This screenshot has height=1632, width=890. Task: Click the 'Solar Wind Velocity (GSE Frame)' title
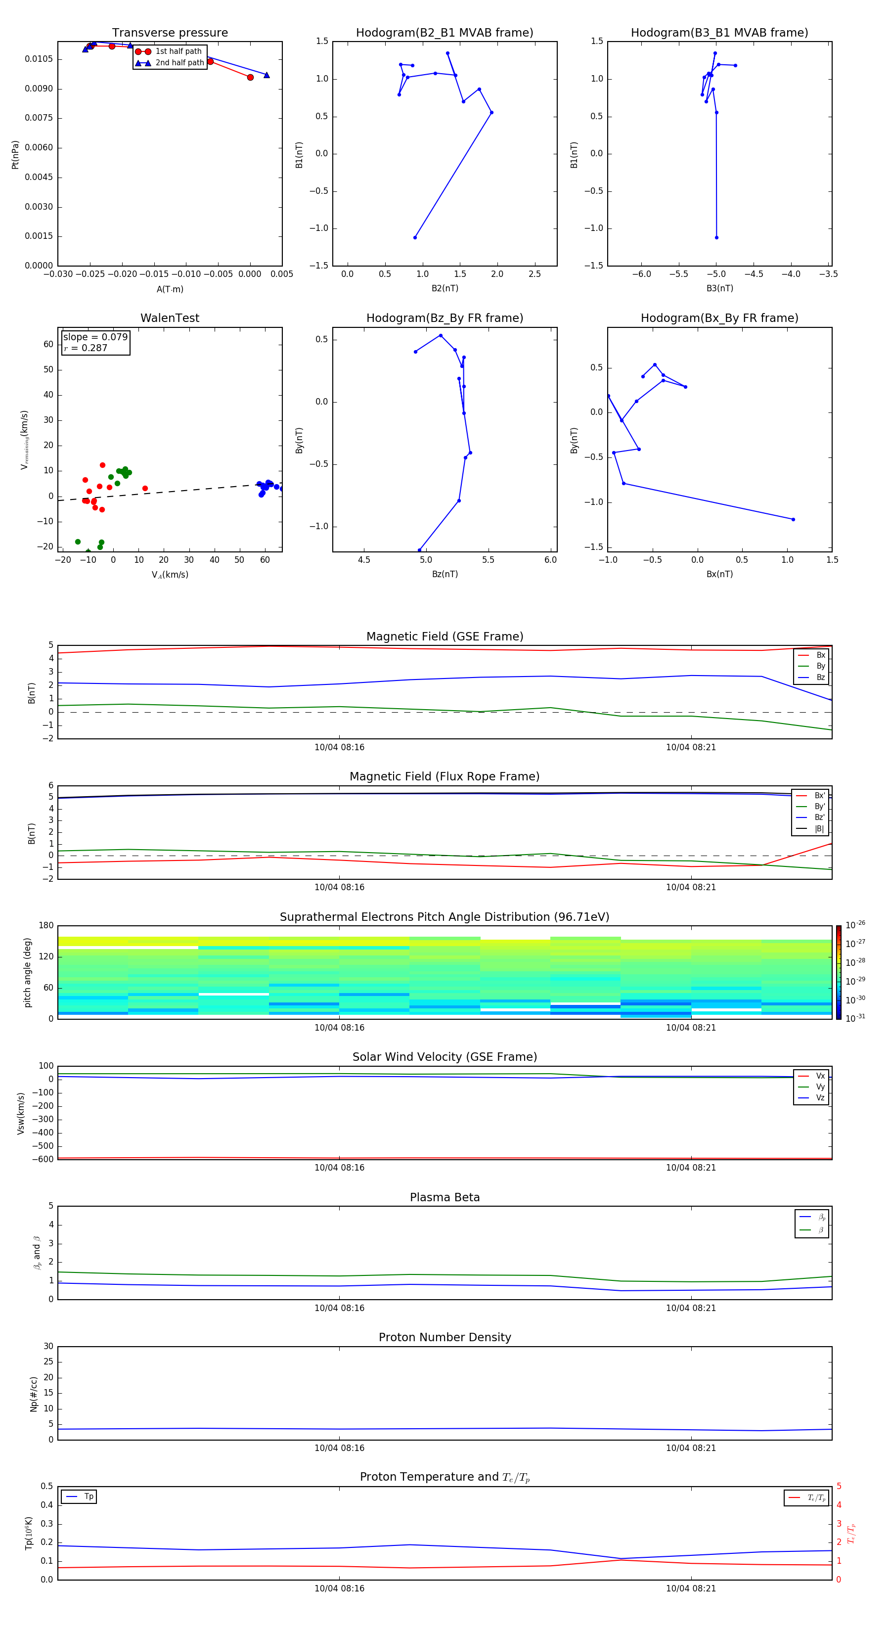tap(445, 1057)
